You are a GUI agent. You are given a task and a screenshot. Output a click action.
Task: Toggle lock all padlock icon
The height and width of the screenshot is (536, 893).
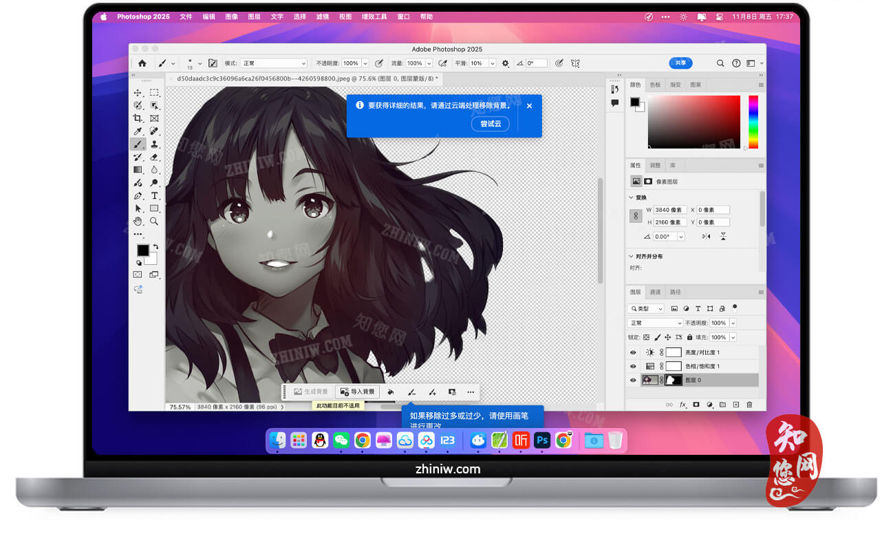click(x=690, y=337)
